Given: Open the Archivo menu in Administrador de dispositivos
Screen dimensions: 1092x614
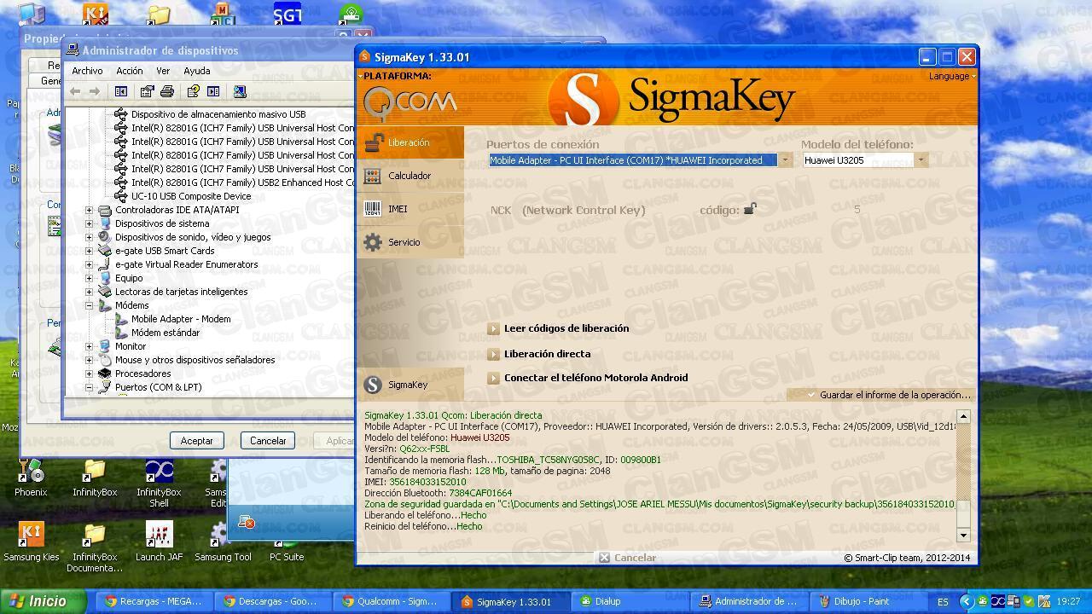Looking at the screenshot, I should tap(87, 71).
